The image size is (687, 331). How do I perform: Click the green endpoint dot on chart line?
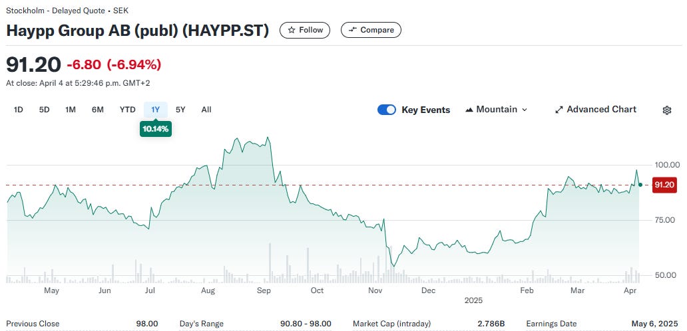[640, 185]
